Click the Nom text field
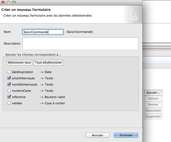This screenshot has height=142, width=171. 43,32
